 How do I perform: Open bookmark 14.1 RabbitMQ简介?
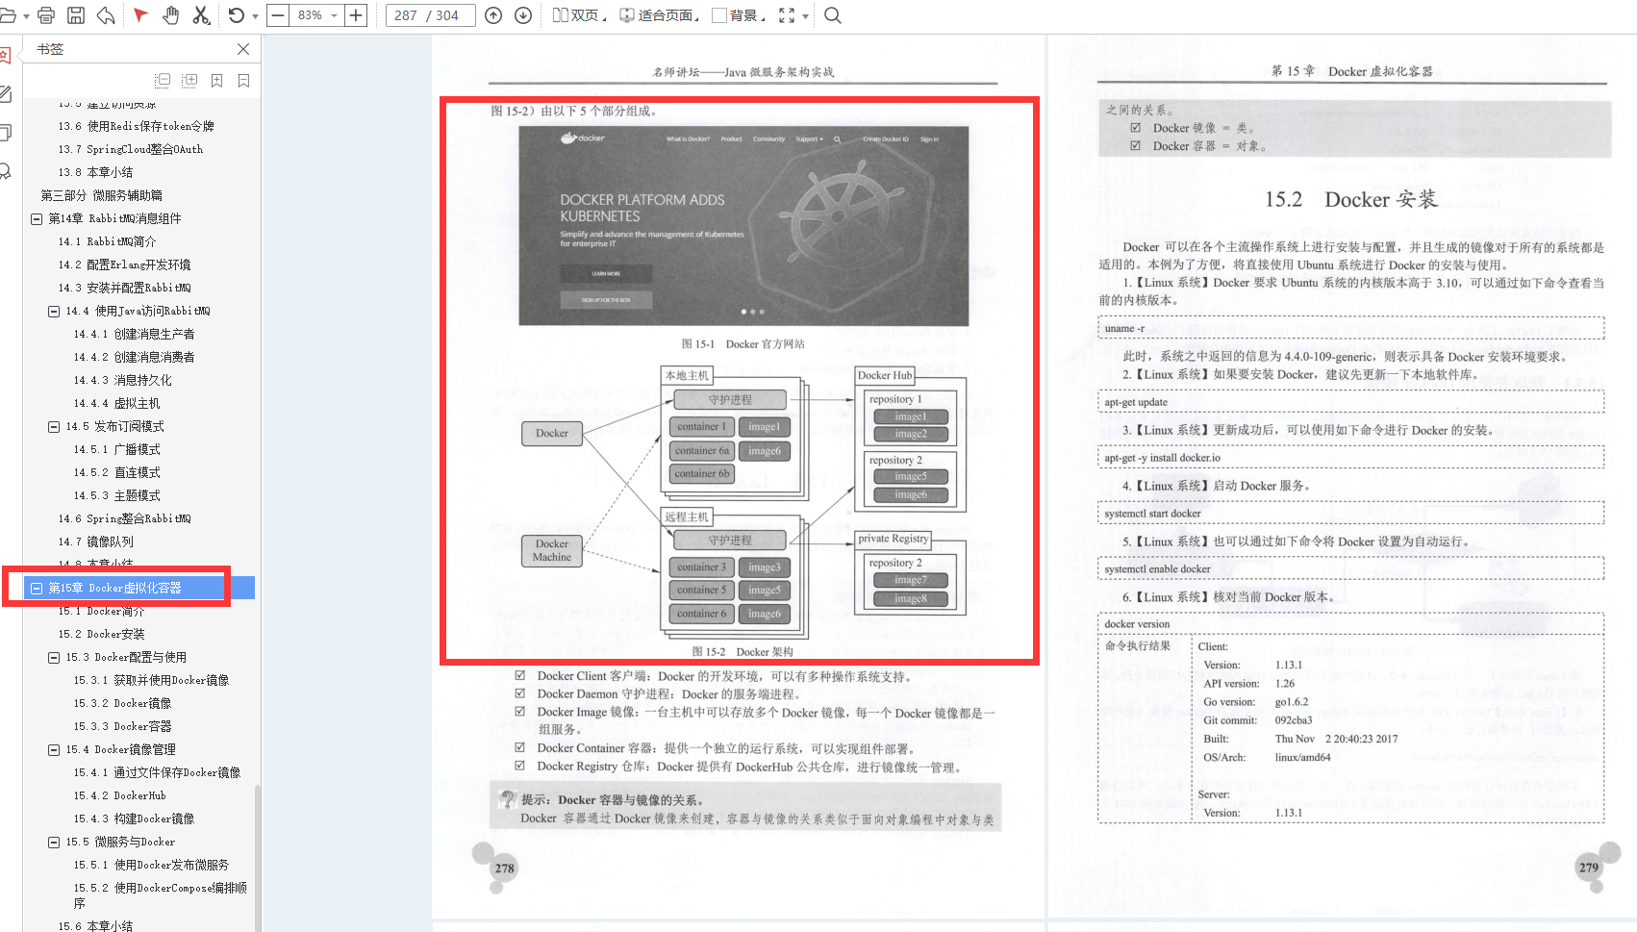point(107,241)
